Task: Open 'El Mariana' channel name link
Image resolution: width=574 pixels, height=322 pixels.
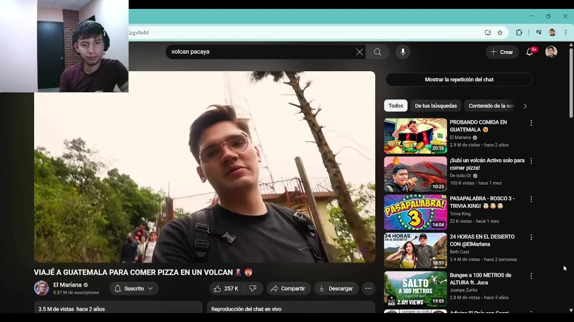Action: coord(67,285)
